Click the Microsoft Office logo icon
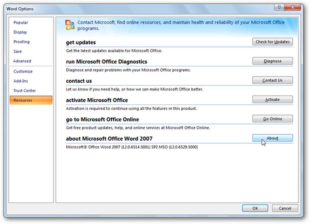 (70, 25)
